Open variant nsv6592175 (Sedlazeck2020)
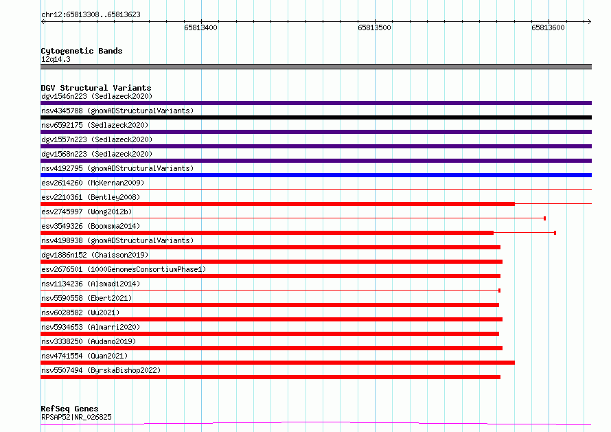Image resolution: width=611 pixels, height=432 pixels. [x=95, y=125]
